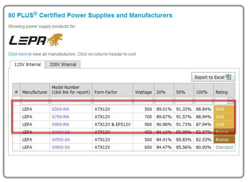
Task: Select the 89.01% efficiency cell
Action: (164, 109)
